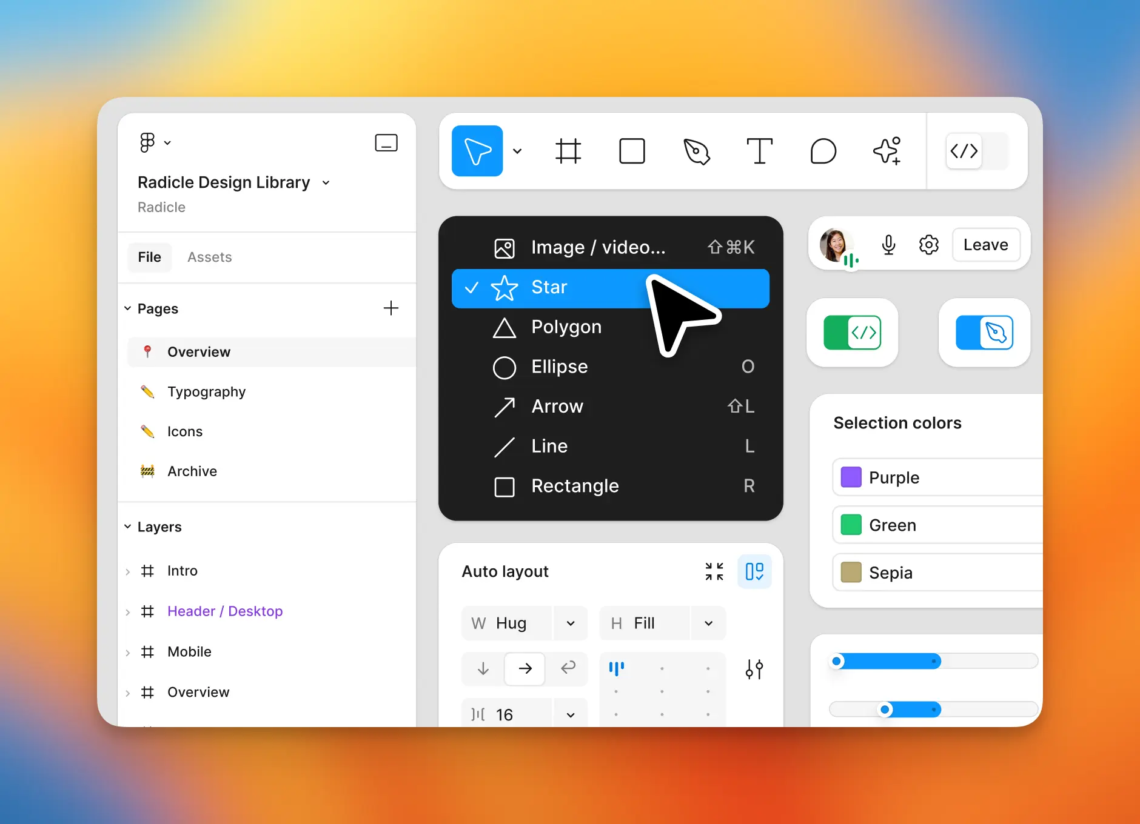
Task: Expand the Header / Desktop layer
Action: tap(128, 612)
